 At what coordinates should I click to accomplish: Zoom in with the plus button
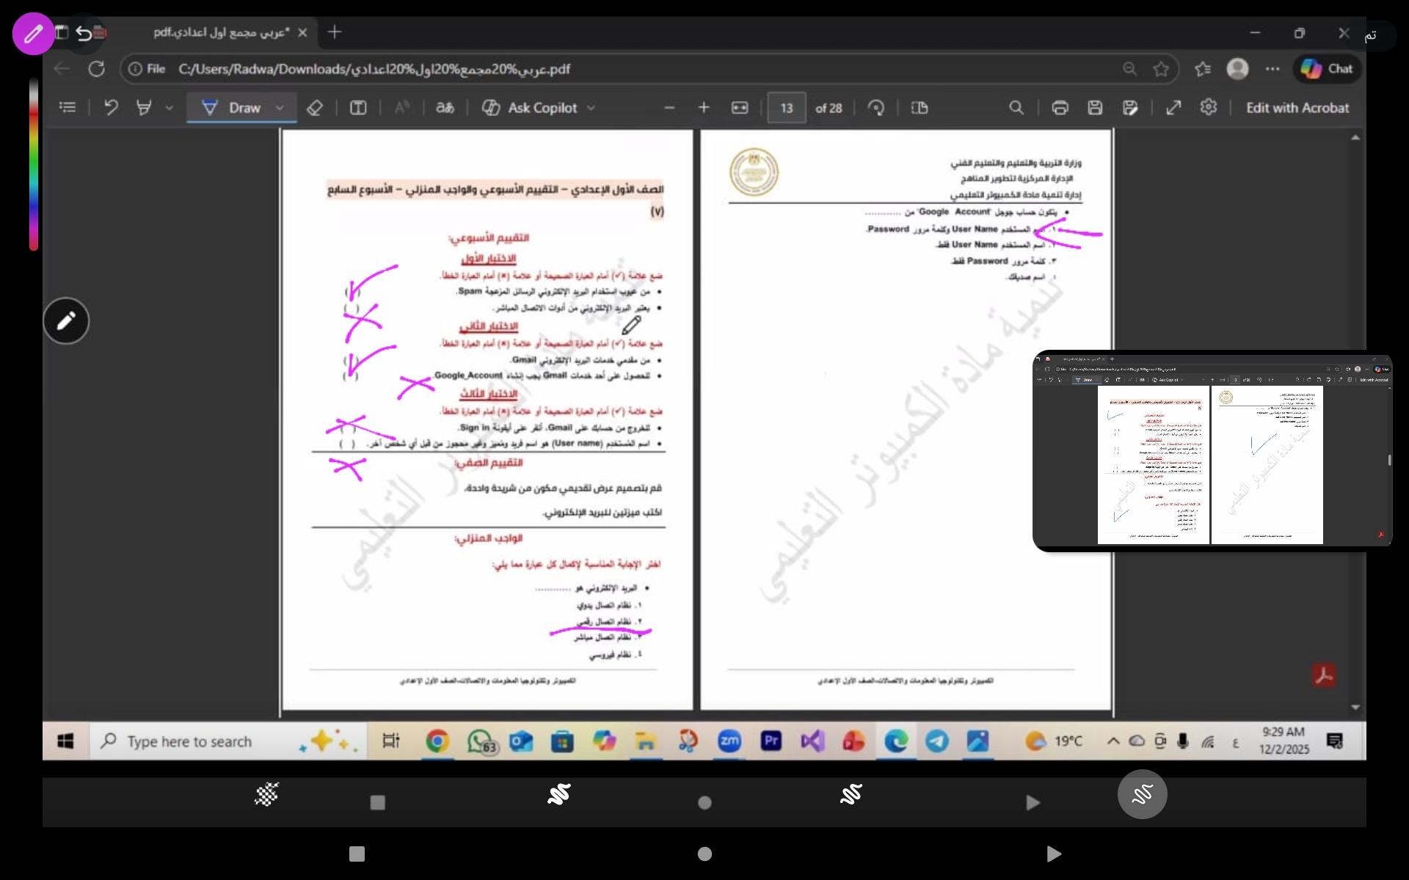pyautogui.click(x=704, y=108)
